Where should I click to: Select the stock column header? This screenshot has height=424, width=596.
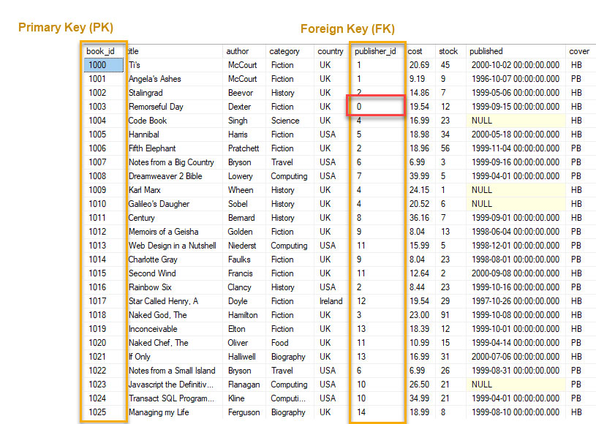[448, 51]
